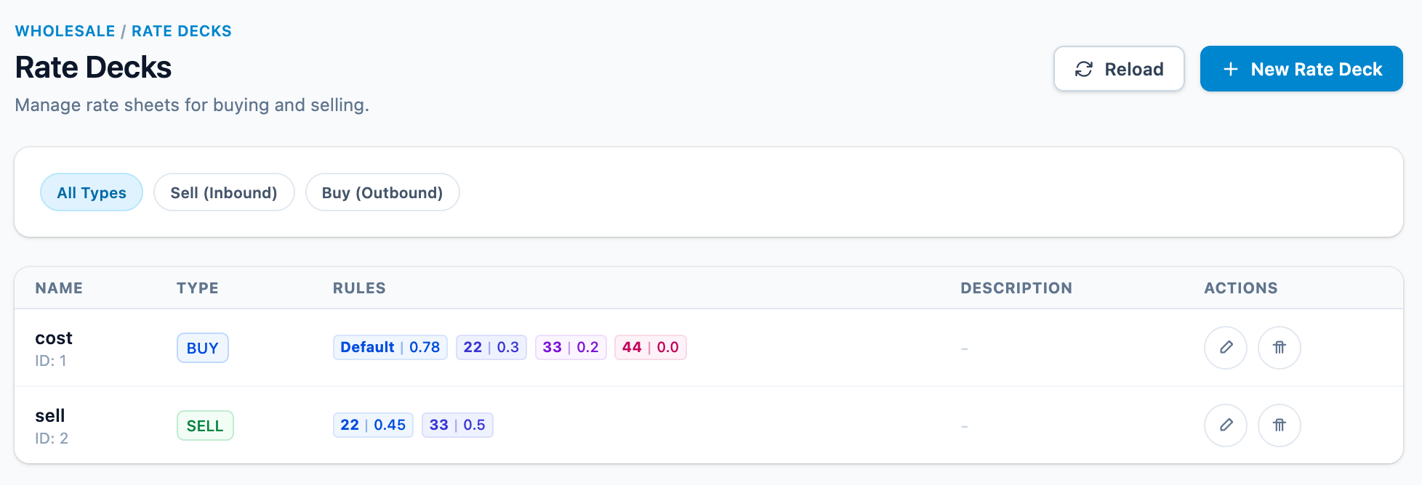Screen dimensions: 1422x485
Task: Filter rate decks by "Sell (Inbound)"
Action: 224,192
